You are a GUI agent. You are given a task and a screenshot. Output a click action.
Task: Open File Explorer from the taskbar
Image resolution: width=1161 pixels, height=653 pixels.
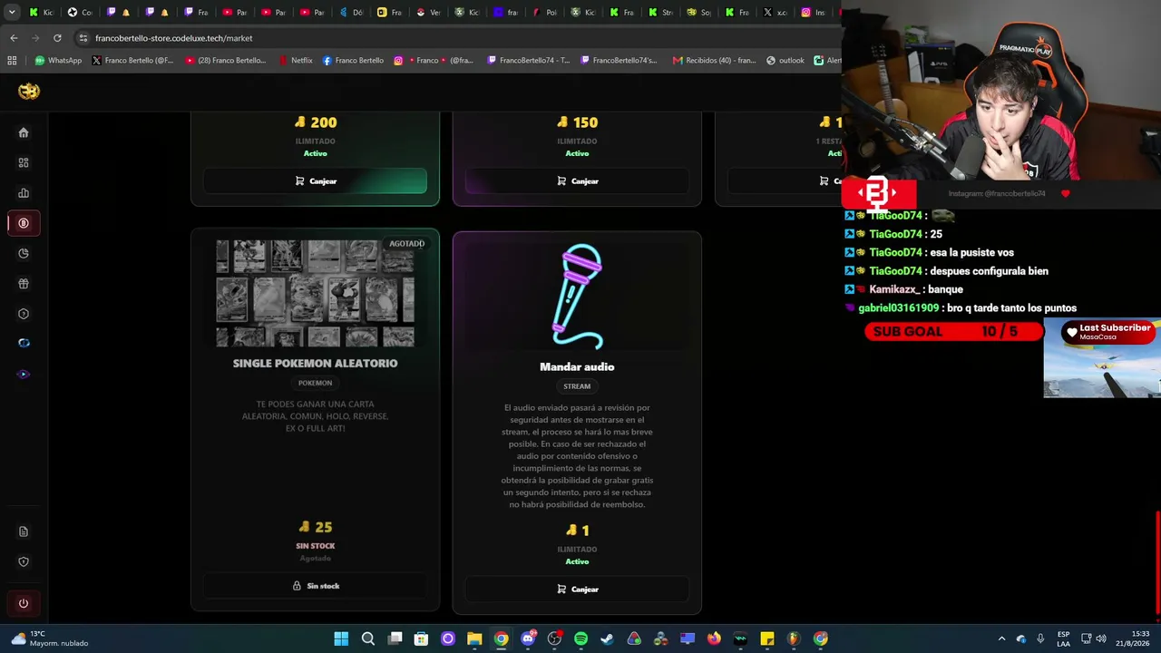click(x=474, y=638)
